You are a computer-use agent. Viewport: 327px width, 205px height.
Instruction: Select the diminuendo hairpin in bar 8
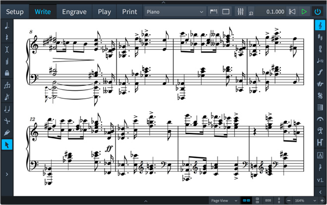click(73, 60)
